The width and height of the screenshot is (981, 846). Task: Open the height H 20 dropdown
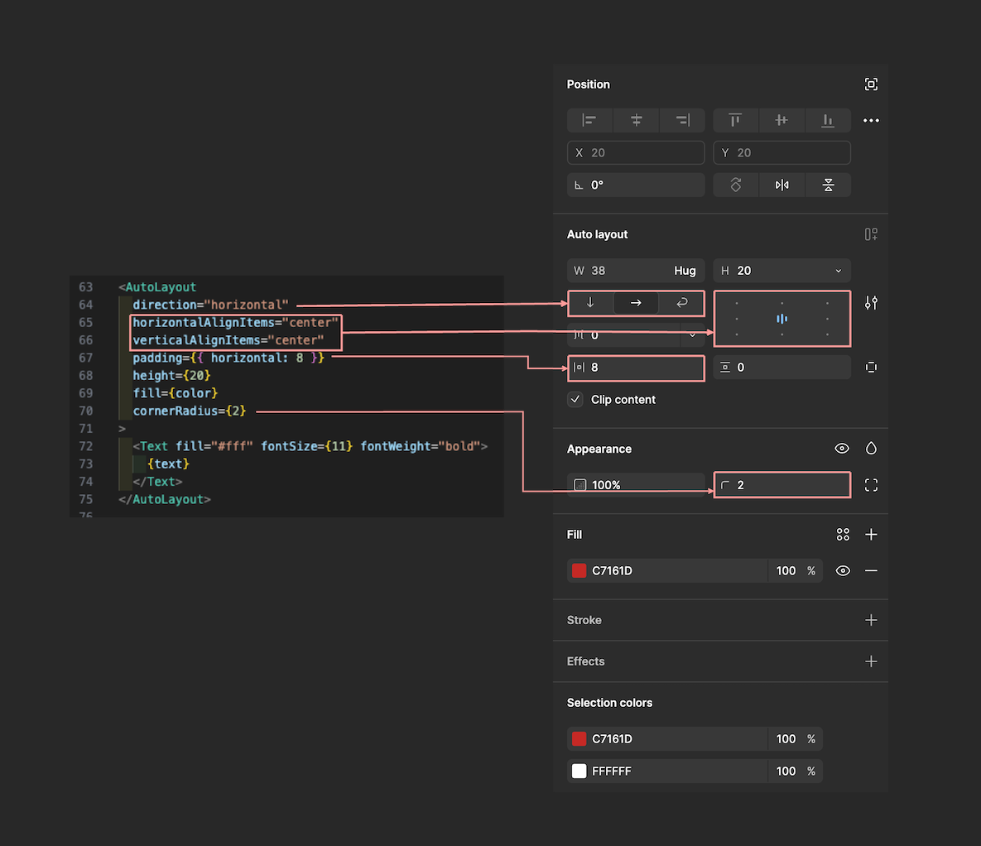point(839,271)
